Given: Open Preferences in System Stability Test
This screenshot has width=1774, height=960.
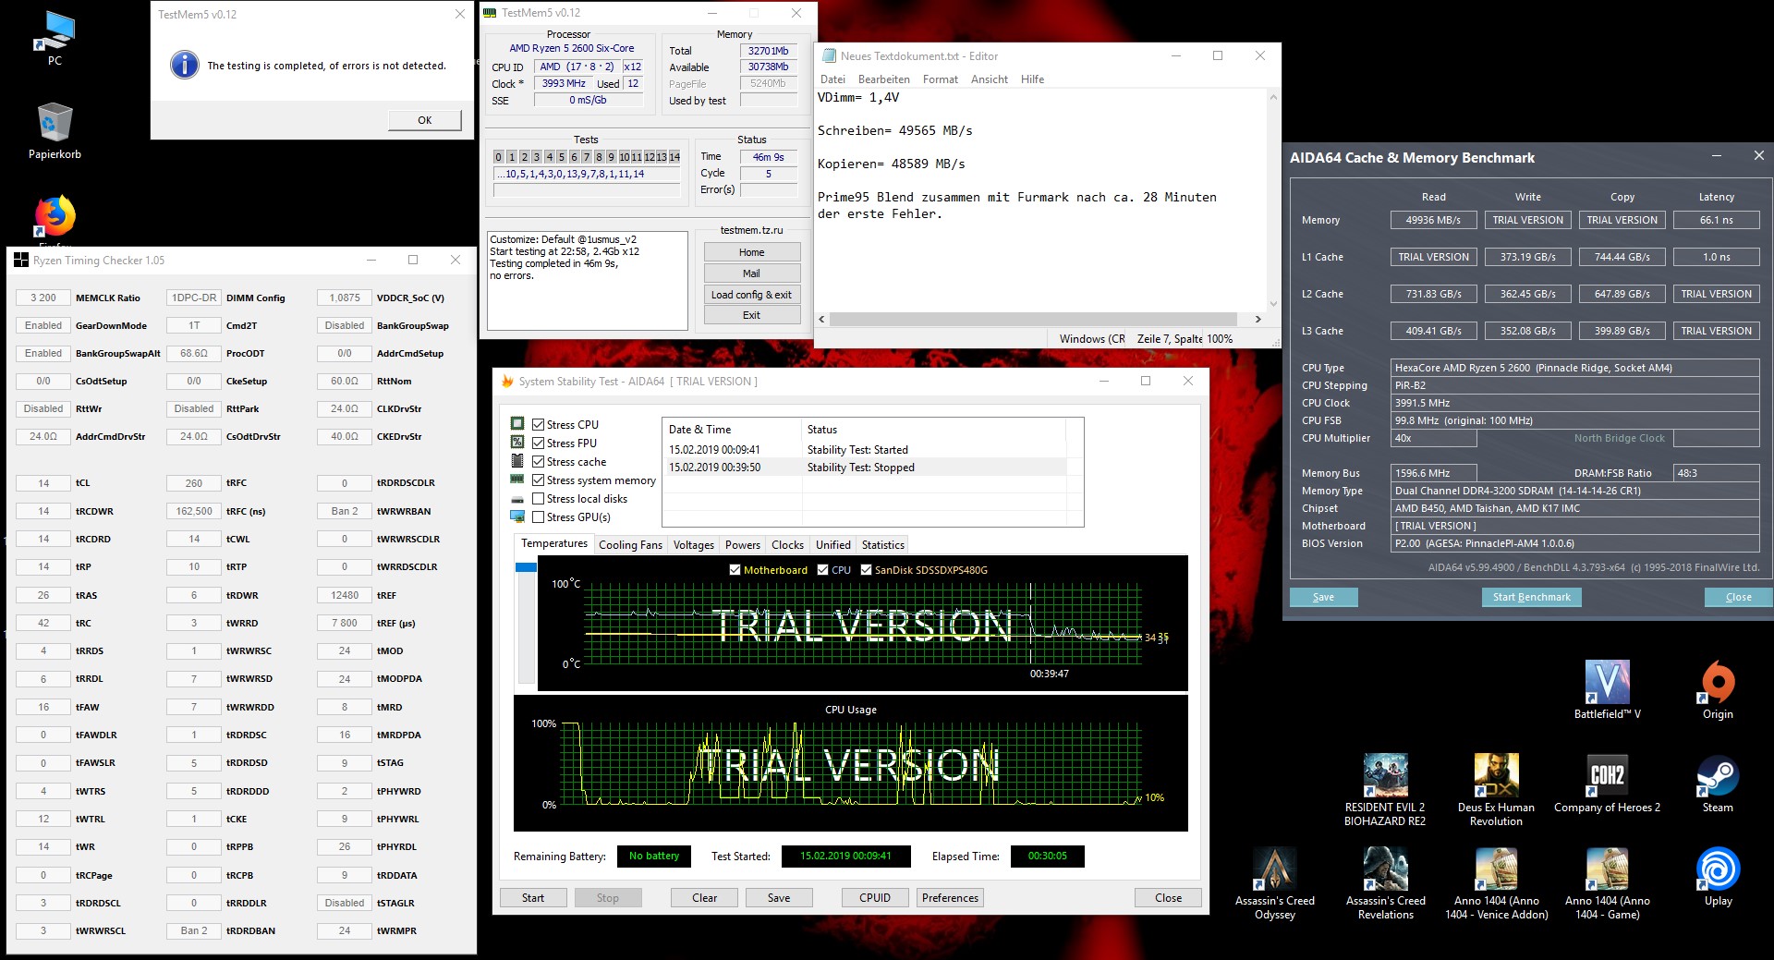Looking at the screenshot, I should [950, 897].
